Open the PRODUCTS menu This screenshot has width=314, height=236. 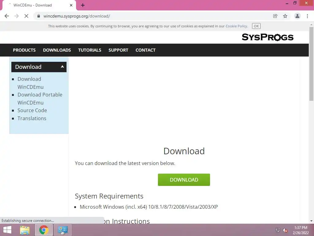tap(24, 50)
